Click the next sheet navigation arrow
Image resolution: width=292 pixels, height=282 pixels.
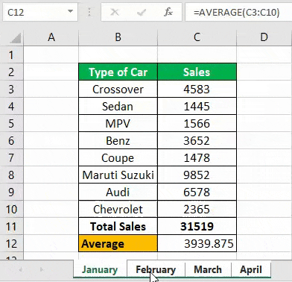[42, 269]
